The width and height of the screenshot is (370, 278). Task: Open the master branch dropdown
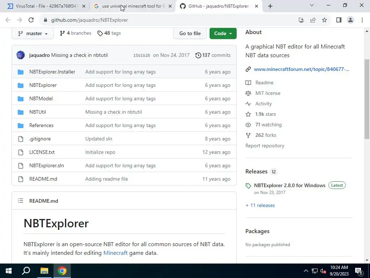33,33
